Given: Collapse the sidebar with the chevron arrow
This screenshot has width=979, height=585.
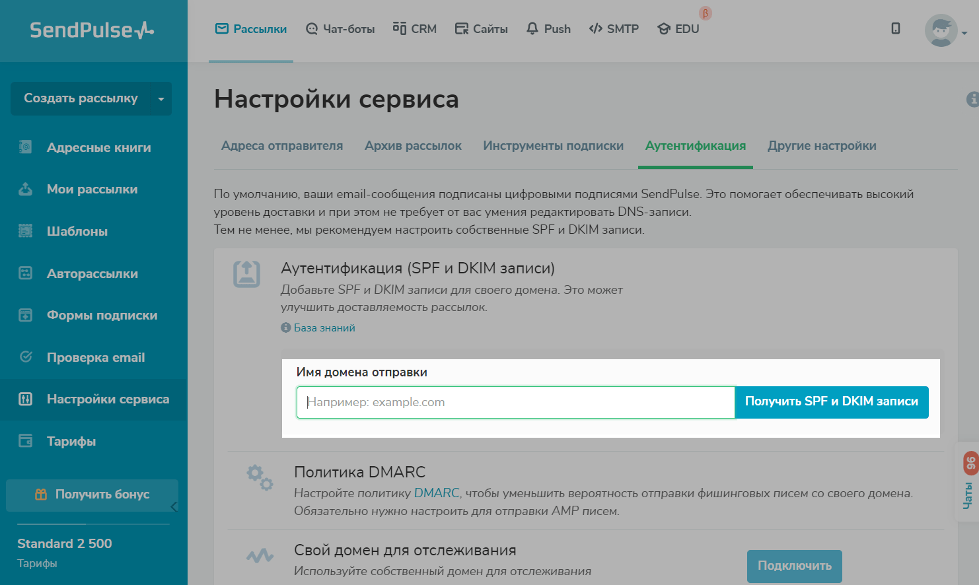Looking at the screenshot, I should pyautogui.click(x=174, y=506).
